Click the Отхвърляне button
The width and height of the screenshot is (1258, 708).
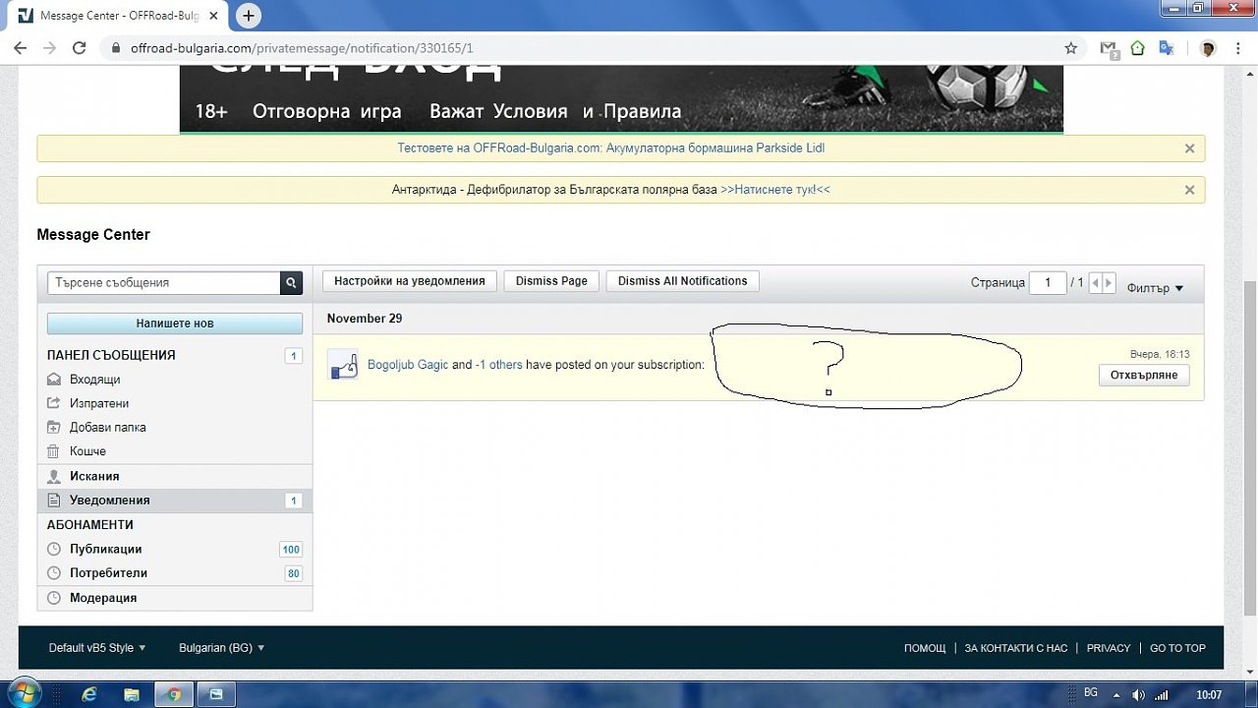[1144, 376]
